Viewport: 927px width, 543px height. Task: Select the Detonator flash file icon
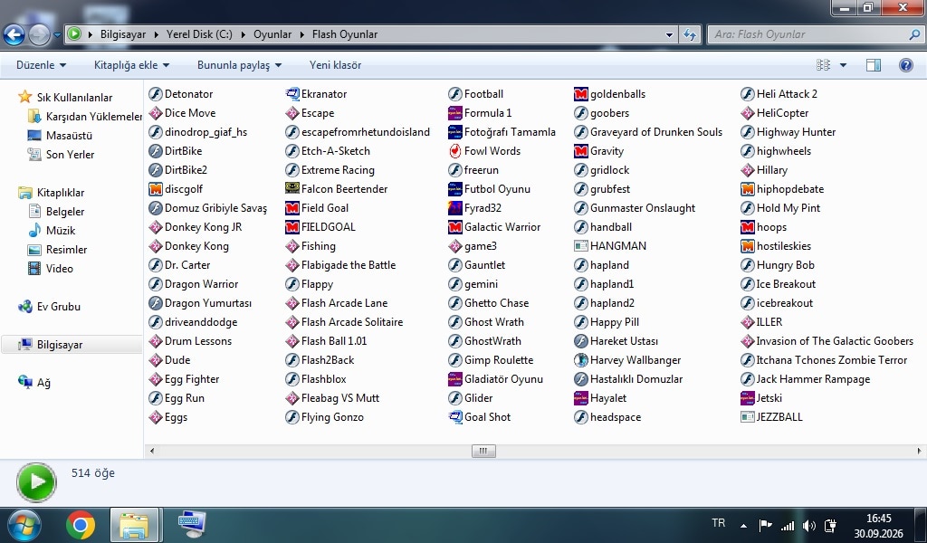pyautogui.click(x=156, y=94)
